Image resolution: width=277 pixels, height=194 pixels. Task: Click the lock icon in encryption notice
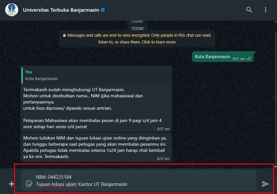64,35
